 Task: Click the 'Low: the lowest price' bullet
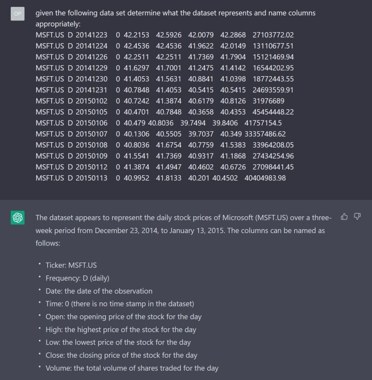118,342
